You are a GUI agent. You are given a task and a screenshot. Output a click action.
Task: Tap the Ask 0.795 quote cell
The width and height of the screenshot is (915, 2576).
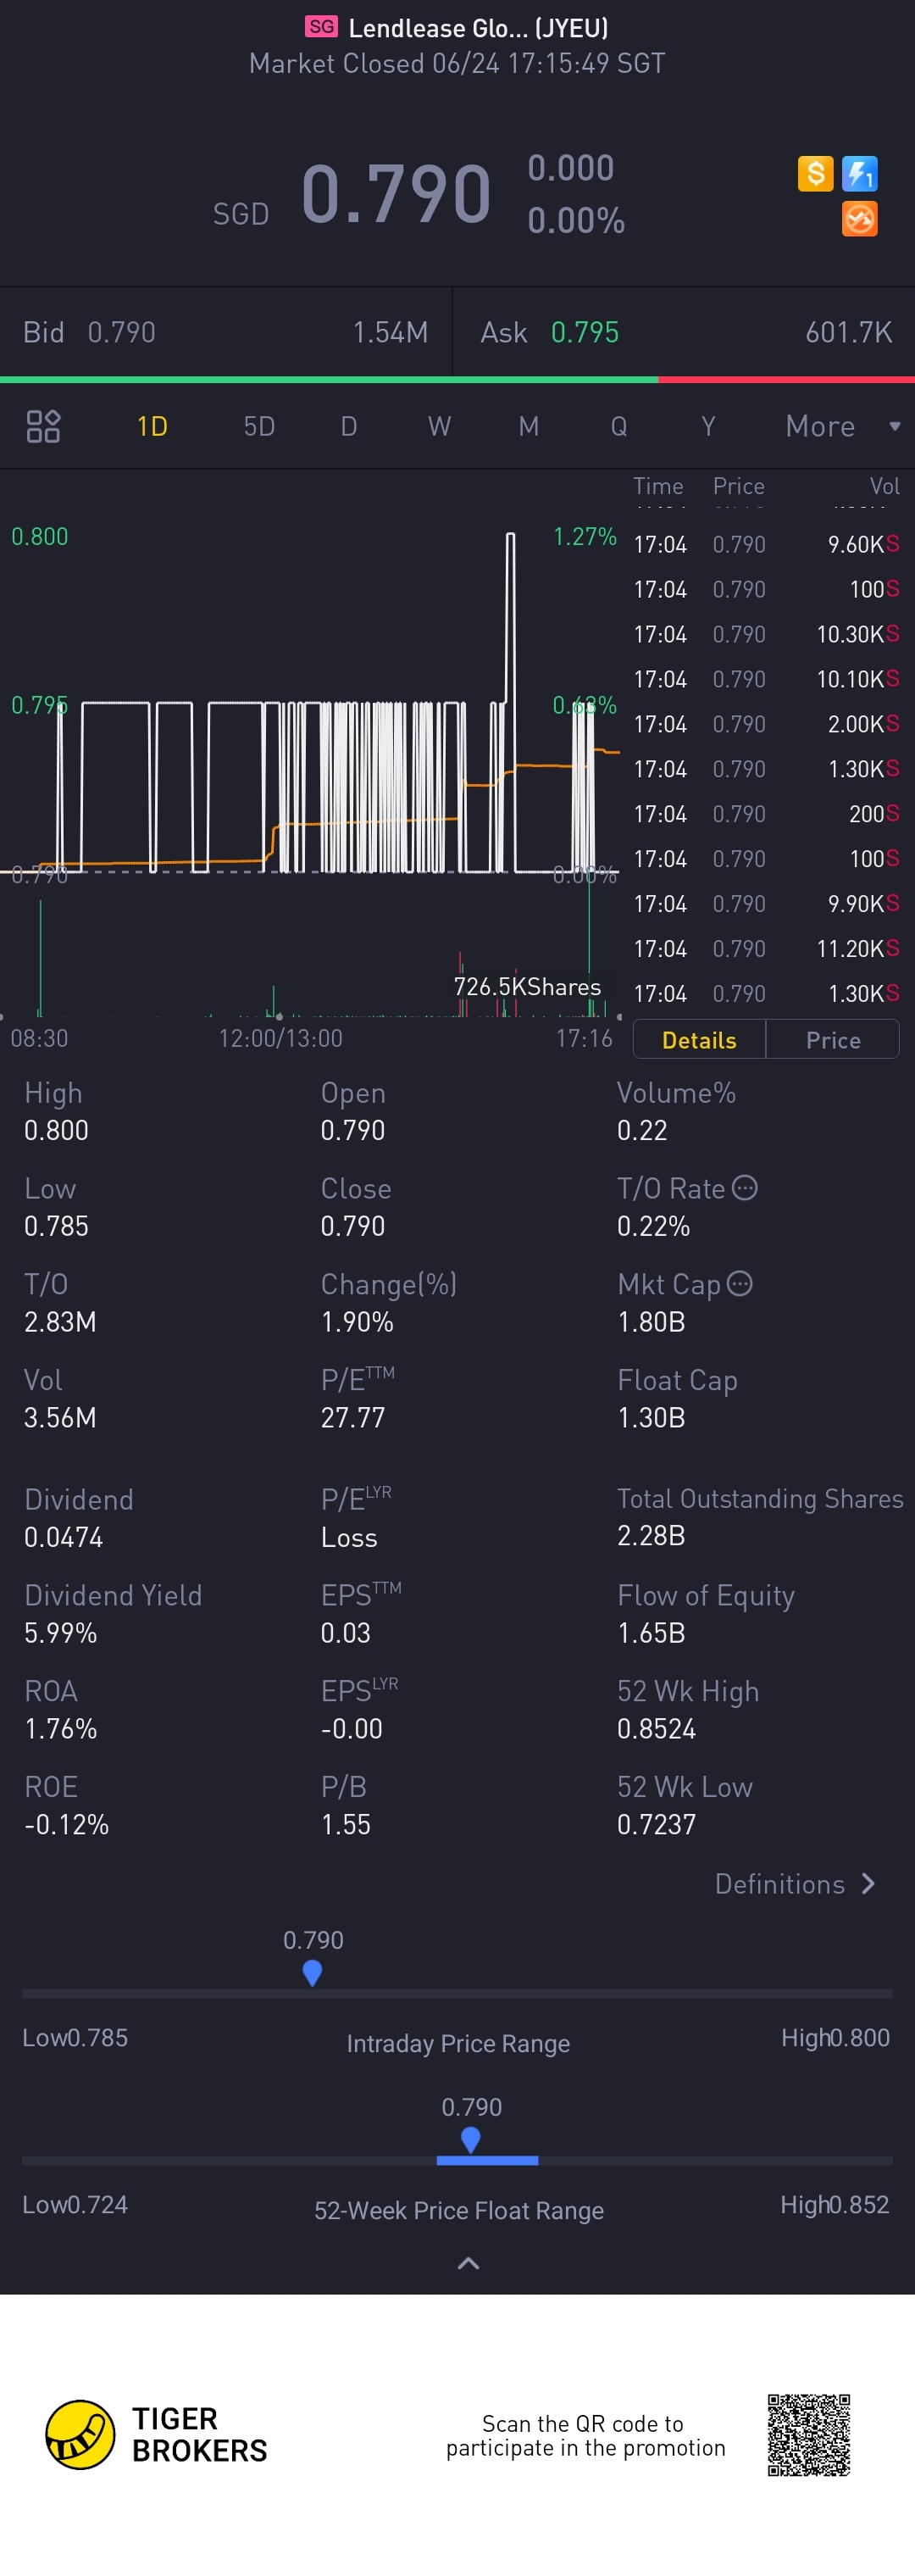coord(685,332)
